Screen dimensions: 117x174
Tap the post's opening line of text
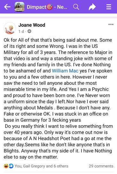(x=58, y=40)
